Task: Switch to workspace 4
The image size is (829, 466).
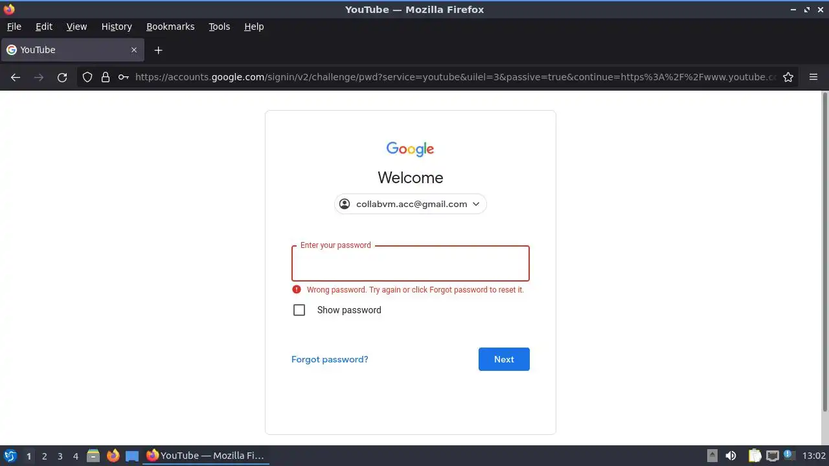Action: point(75,456)
